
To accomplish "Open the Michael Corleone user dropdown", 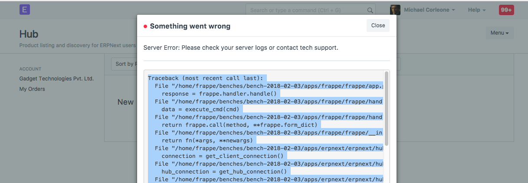I will click(430, 10).
